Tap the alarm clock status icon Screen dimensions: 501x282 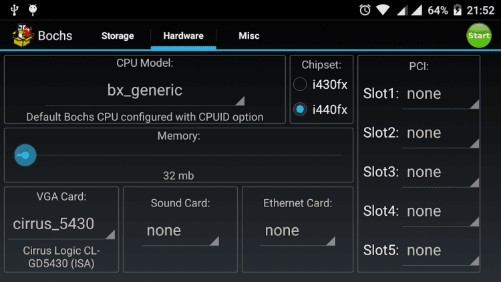pos(365,10)
